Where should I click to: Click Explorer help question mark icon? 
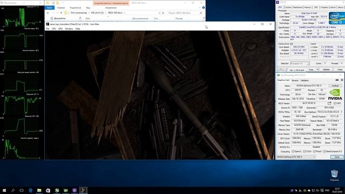[x=204, y=8]
